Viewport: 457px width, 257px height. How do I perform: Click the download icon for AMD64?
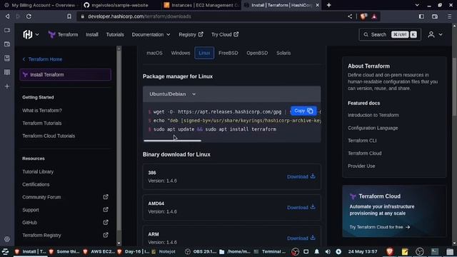[x=313, y=207]
